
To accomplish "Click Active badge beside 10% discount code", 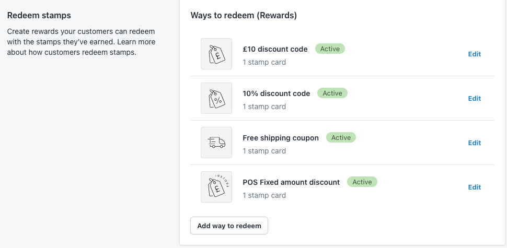I will click(x=332, y=93).
